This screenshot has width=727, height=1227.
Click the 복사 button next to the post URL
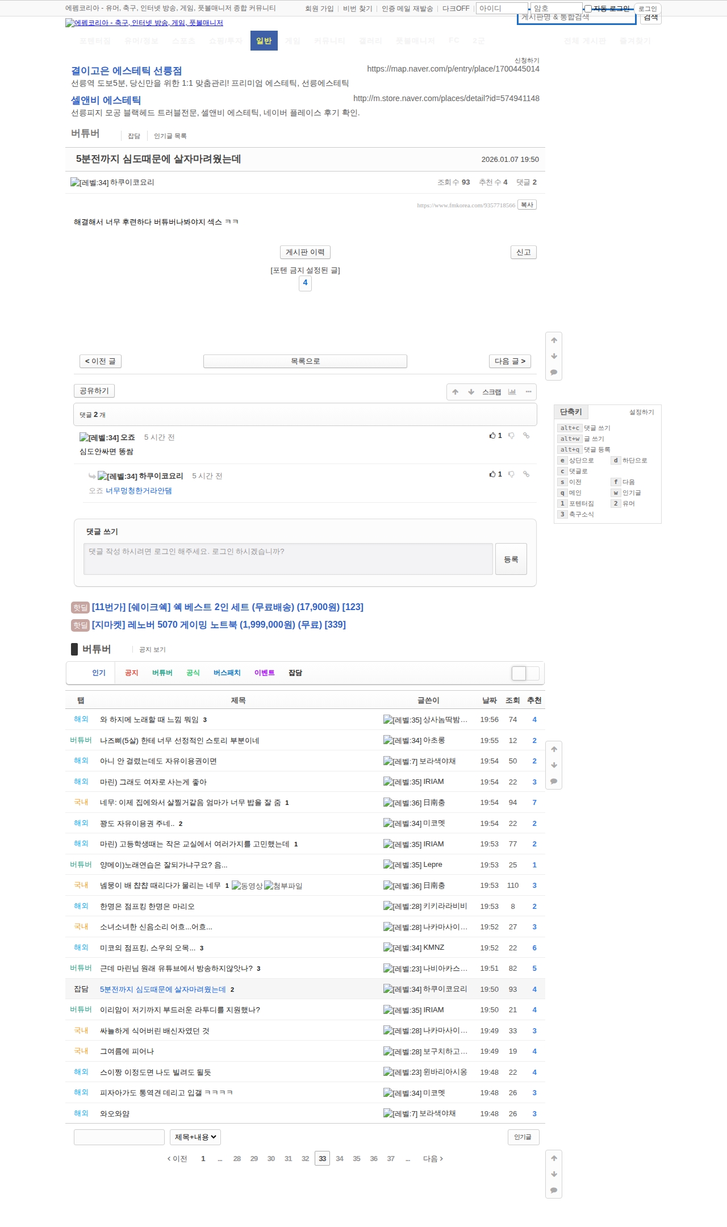pyautogui.click(x=527, y=205)
